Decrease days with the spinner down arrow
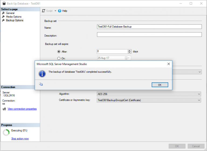 pos(129,53)
